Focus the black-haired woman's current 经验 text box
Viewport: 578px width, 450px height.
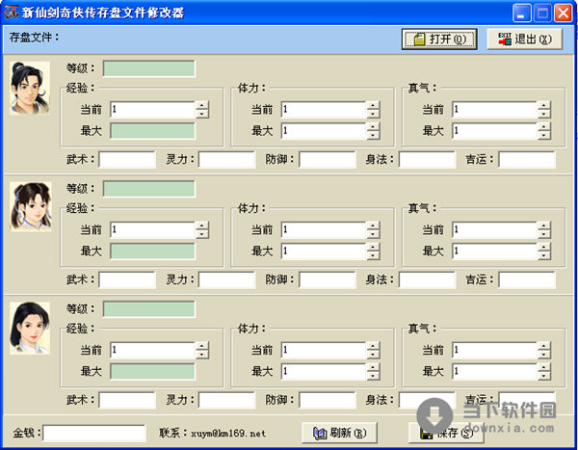(x=152, y=350)
